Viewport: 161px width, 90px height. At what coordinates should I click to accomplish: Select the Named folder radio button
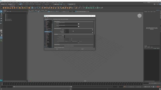[x=71, y=41]
